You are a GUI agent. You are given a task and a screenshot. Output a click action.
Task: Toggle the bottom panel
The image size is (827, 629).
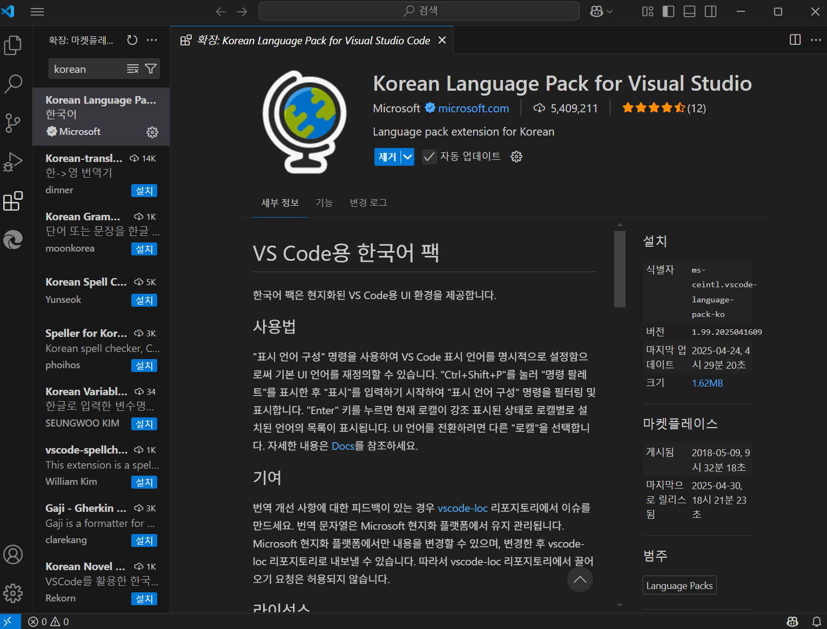(690, 11)
